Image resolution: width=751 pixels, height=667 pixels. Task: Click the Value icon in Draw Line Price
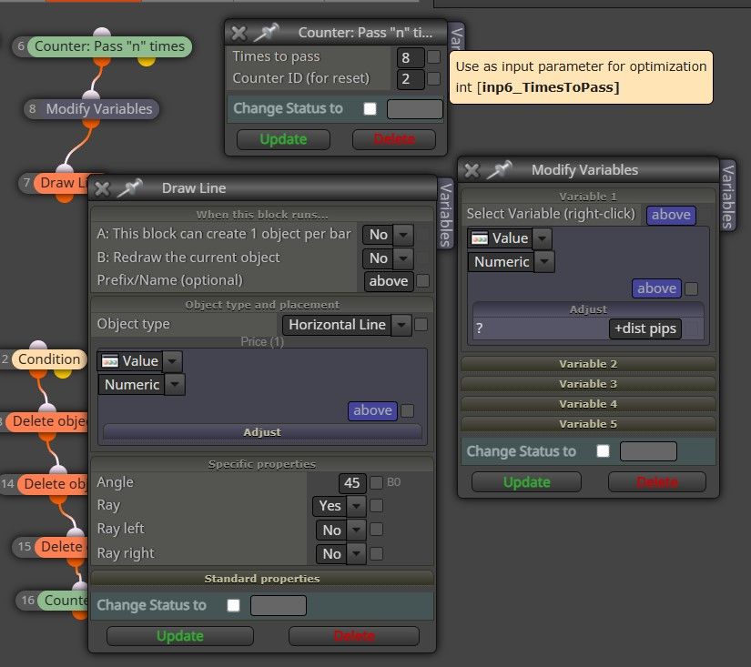click(109, 361)
